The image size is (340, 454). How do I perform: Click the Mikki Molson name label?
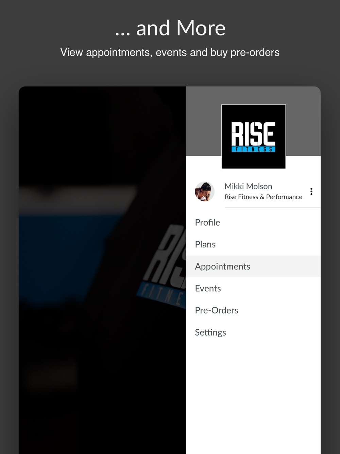coord(249,187)
